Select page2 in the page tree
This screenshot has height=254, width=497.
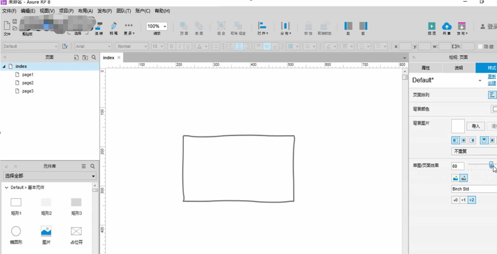coord(28,83)
